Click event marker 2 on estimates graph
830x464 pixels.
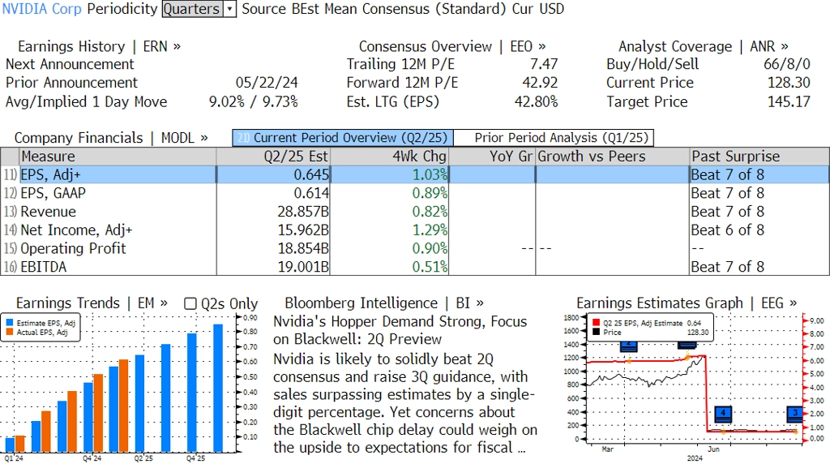(628, 346)
